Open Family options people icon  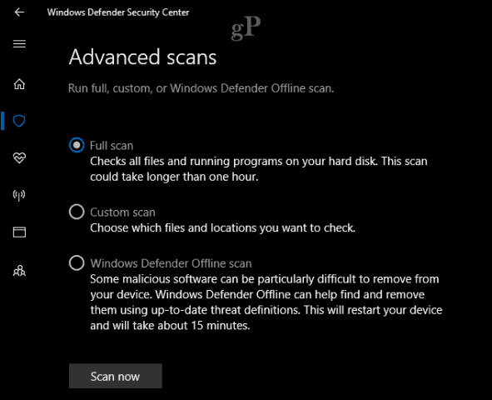click(19, 270)
